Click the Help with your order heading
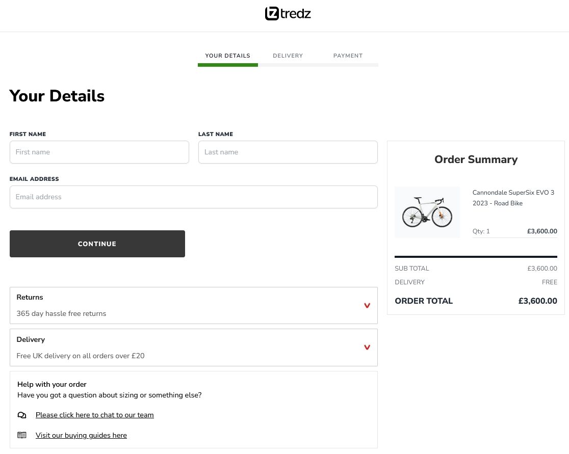The image size is (569, 454). 52,384
